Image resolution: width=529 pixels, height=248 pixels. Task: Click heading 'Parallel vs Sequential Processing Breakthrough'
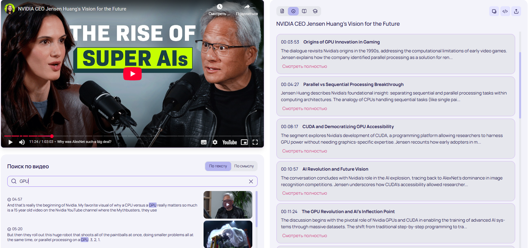pyautogui.click(x=353, y=84)
